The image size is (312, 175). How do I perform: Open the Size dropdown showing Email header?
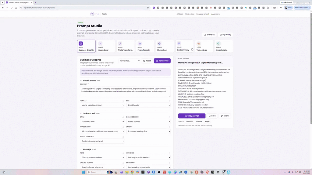pos(148,105)
